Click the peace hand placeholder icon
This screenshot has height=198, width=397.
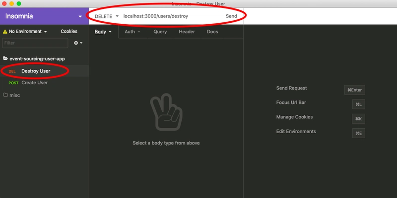click(x=166, y=112)
